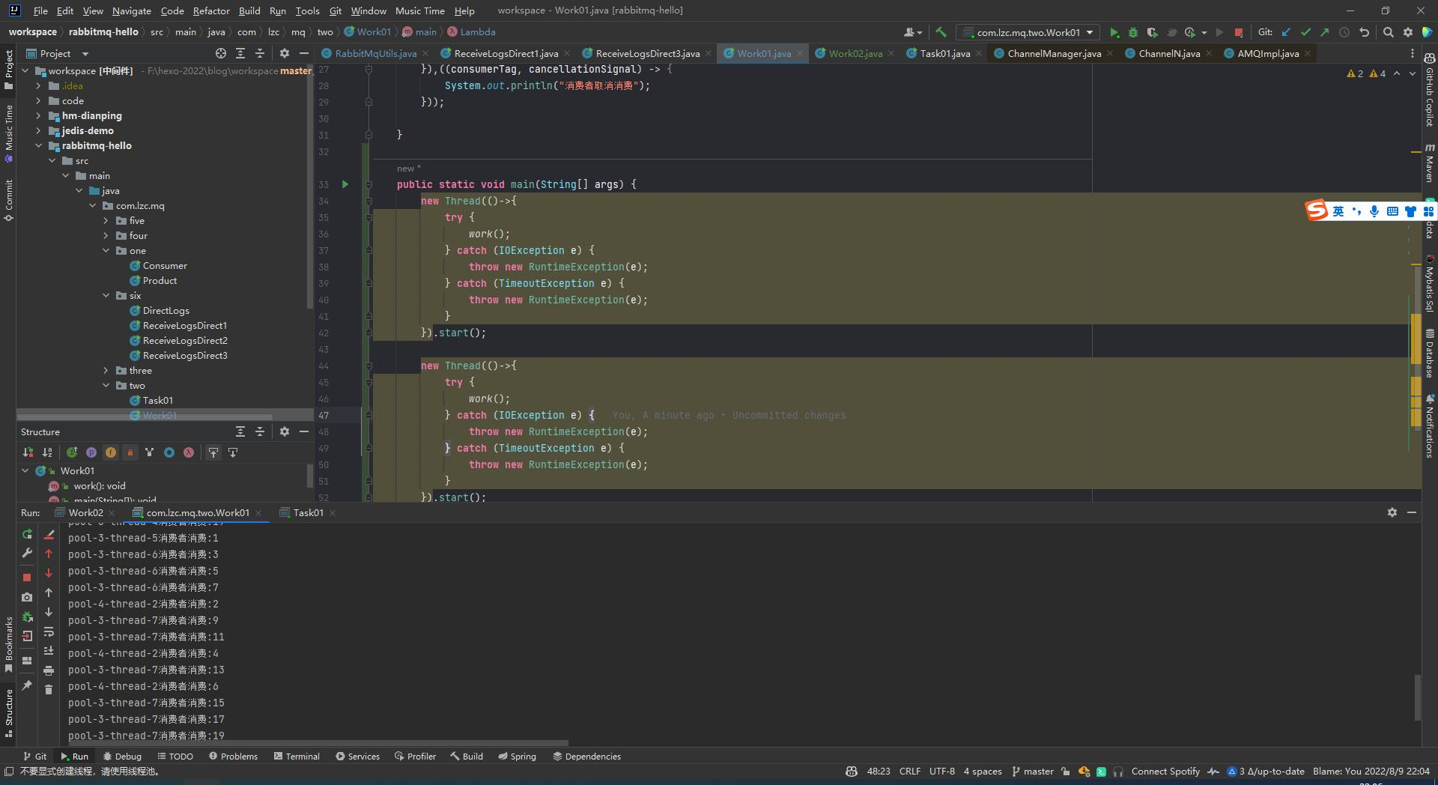
Task: Open the Maven tool window
Action: tap(1429, 162)
